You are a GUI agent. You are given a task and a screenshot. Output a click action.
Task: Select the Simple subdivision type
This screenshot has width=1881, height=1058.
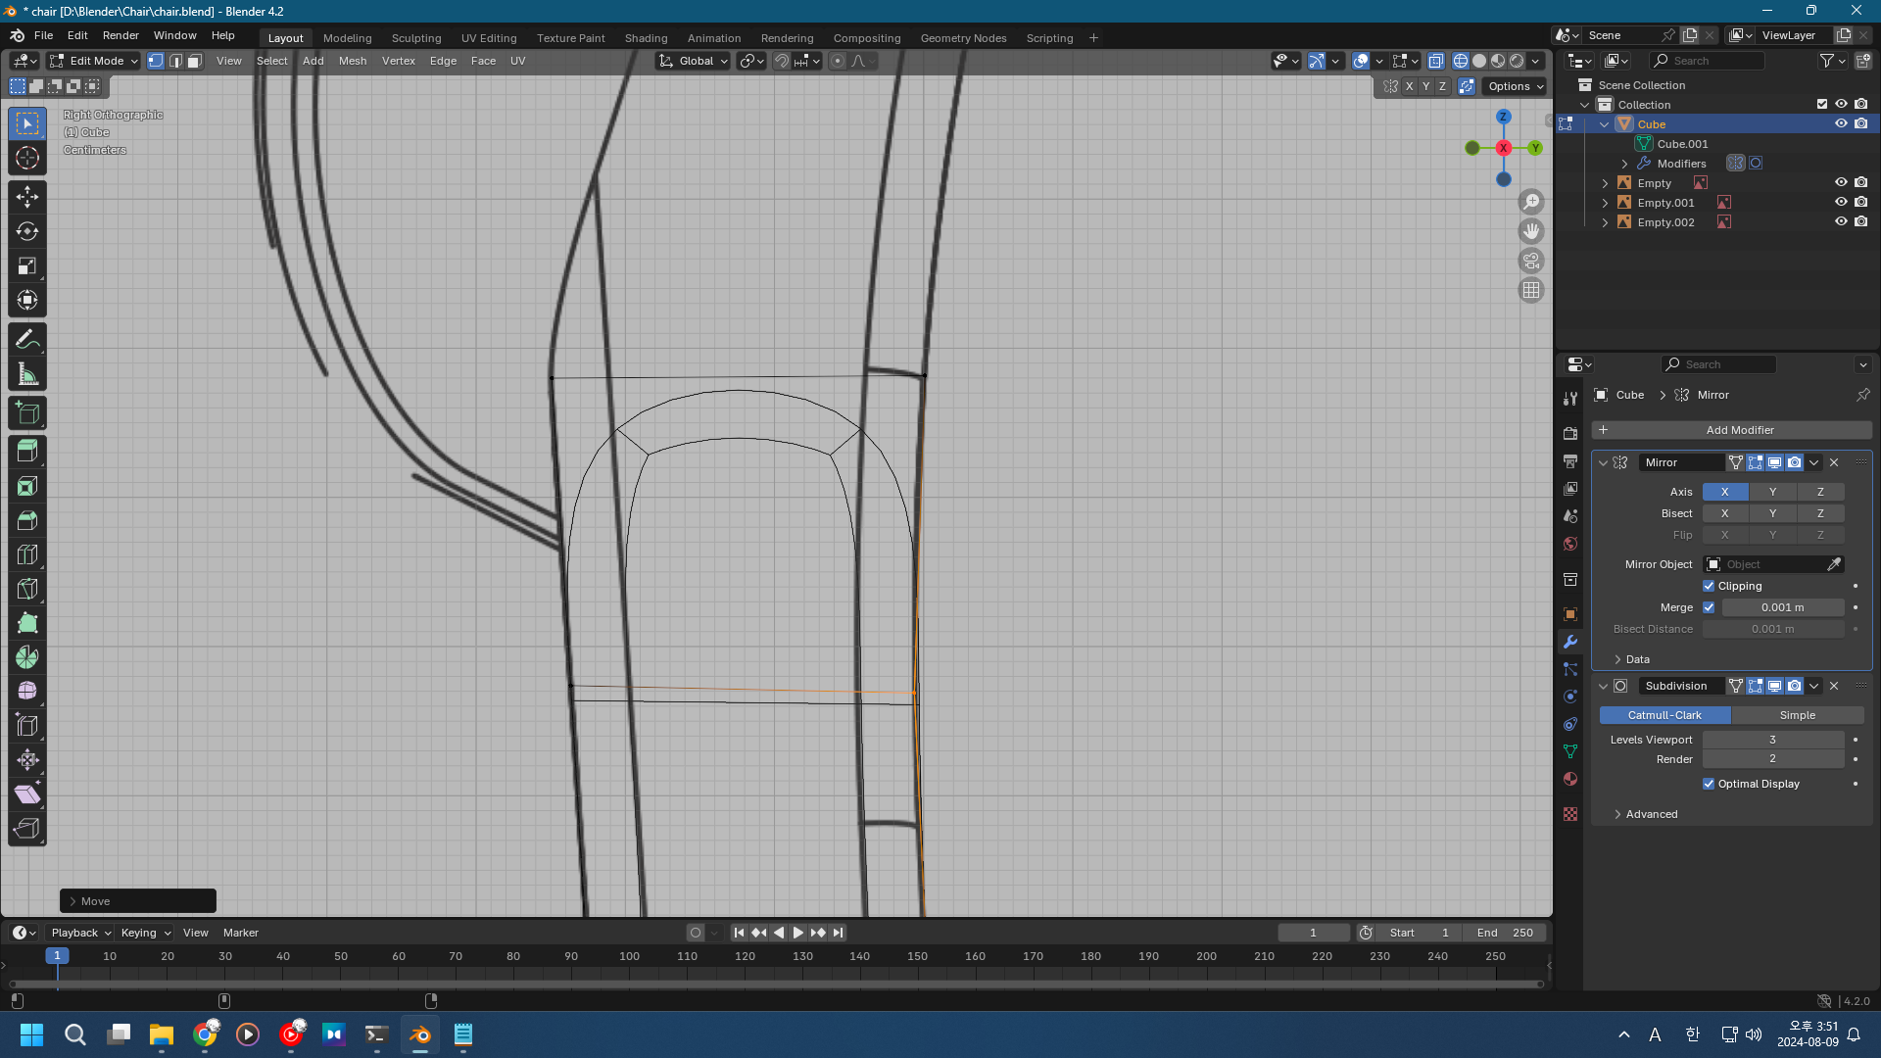1798,715
